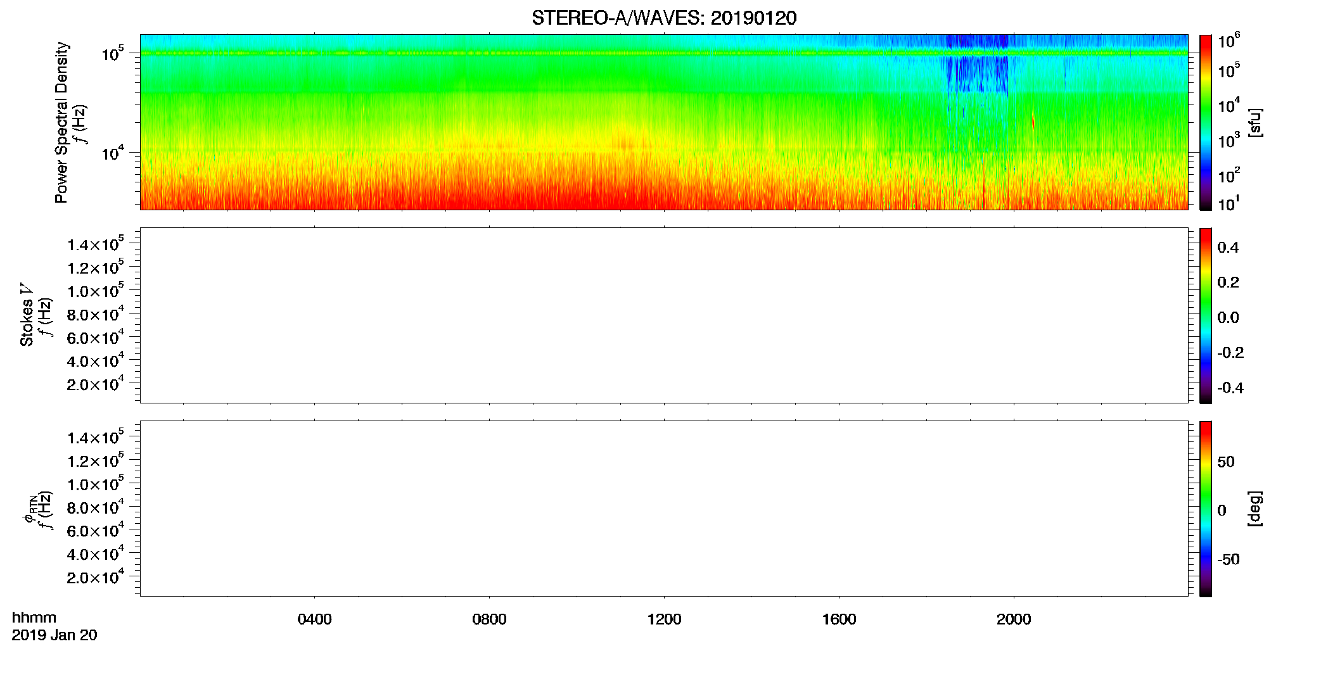
Task: Click the 10^5 frequency tick of spectrogram
Action: point(113,53)
